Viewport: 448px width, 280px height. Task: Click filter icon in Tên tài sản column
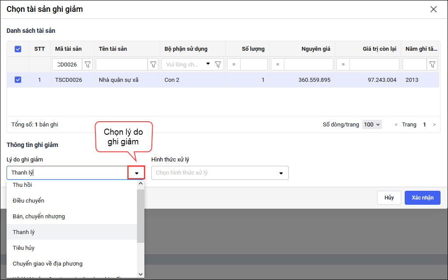point(153,65)
